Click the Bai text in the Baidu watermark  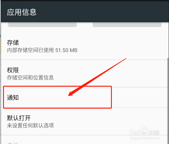135,132
